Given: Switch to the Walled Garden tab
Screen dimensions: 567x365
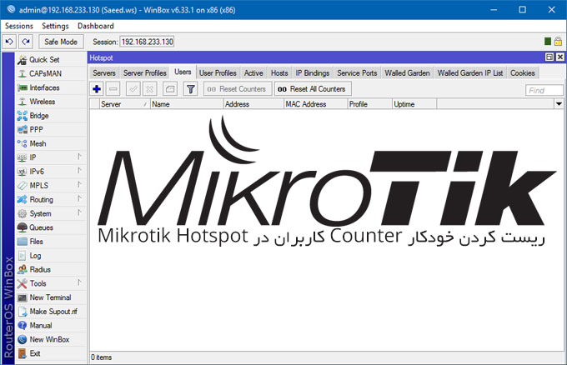Looking at the screenshot, I should click(x=407, y=73).
